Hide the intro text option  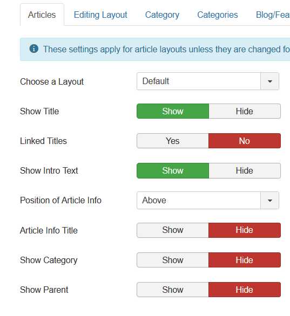point(245,171)
